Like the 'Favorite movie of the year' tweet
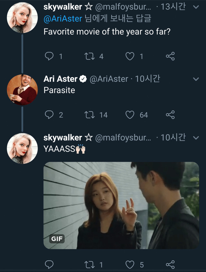 (x=130, y=56)
